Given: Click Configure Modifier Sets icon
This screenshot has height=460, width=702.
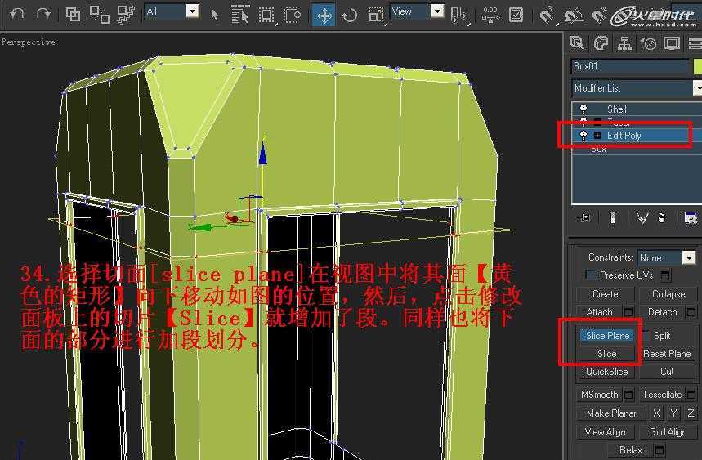Looking at the screenshot, I should (x=691, y=218).
